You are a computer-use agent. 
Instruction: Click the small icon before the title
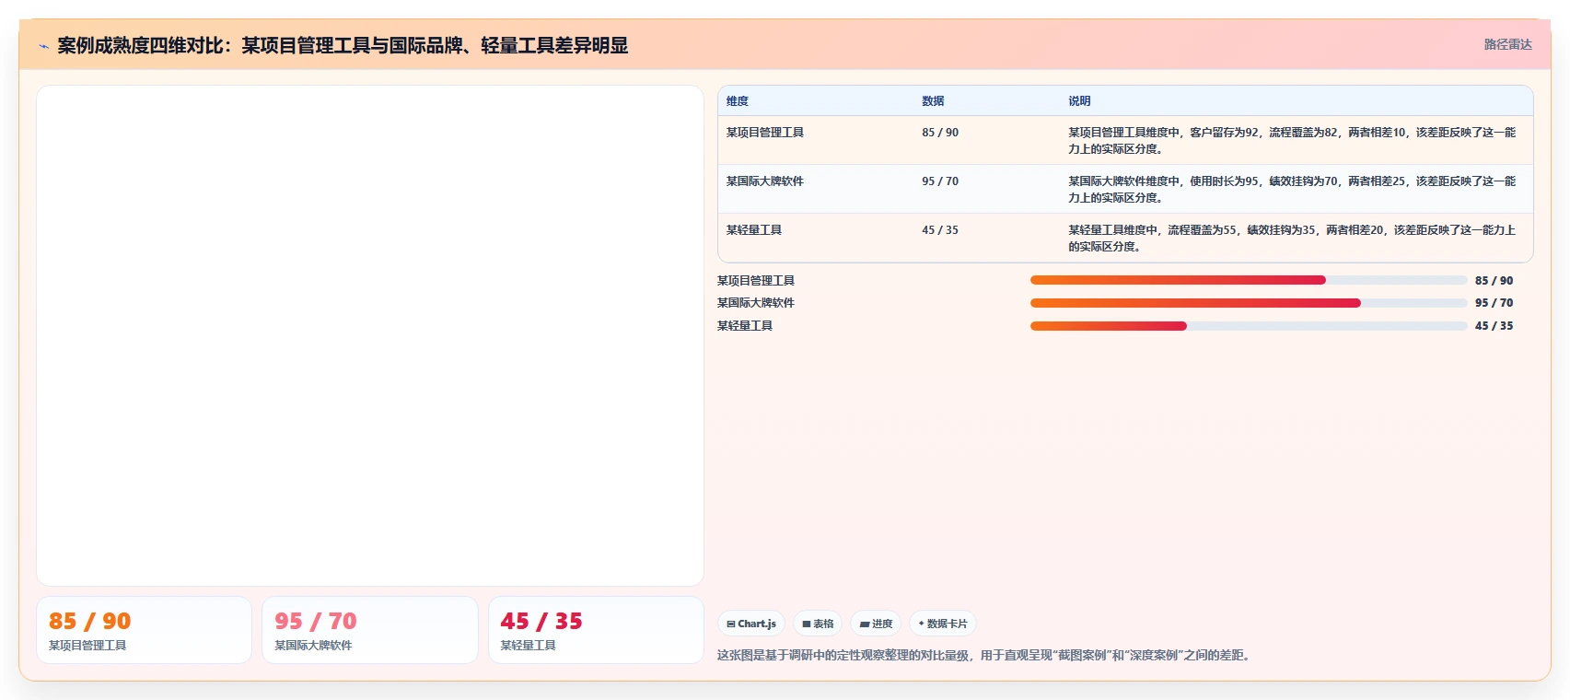click(43, 46)
